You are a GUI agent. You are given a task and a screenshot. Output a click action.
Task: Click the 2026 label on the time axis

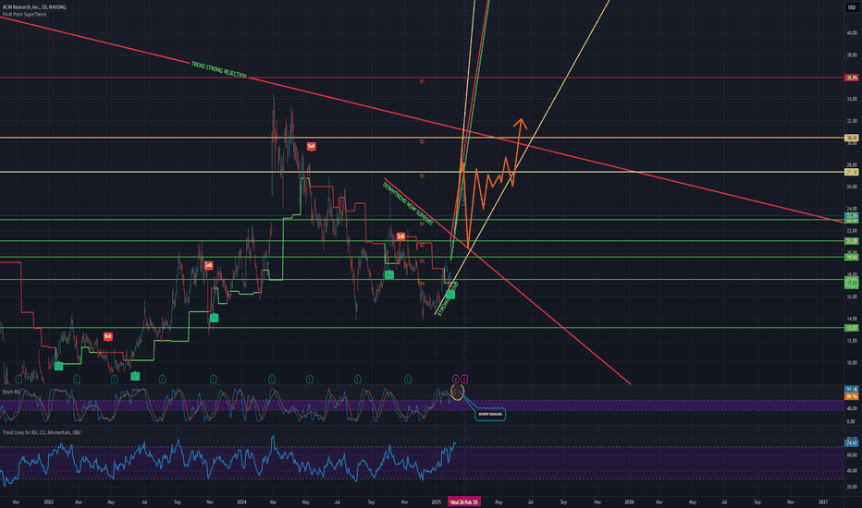click(x=630, y=502)
